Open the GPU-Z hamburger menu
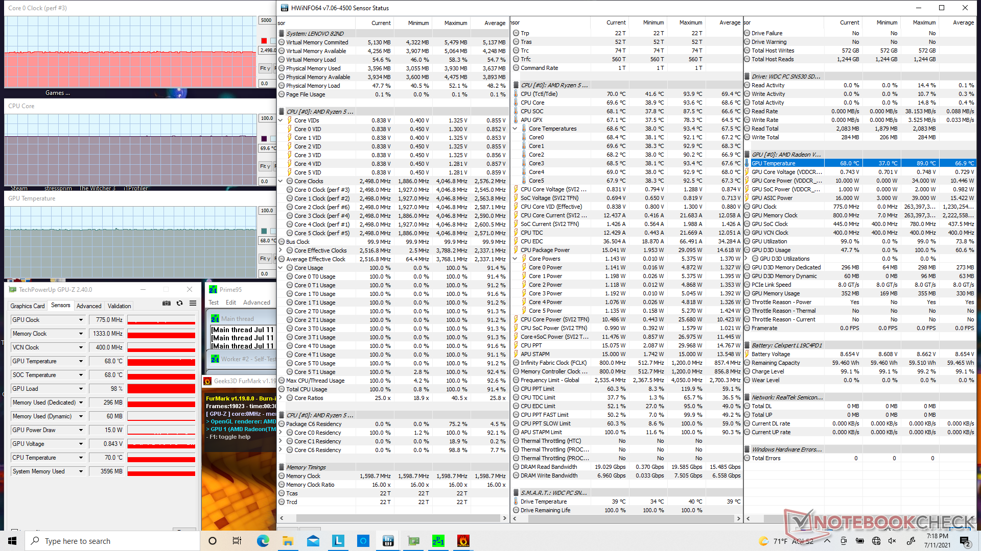The width and height of the screenshot is (981, 551). pos(193,303)
